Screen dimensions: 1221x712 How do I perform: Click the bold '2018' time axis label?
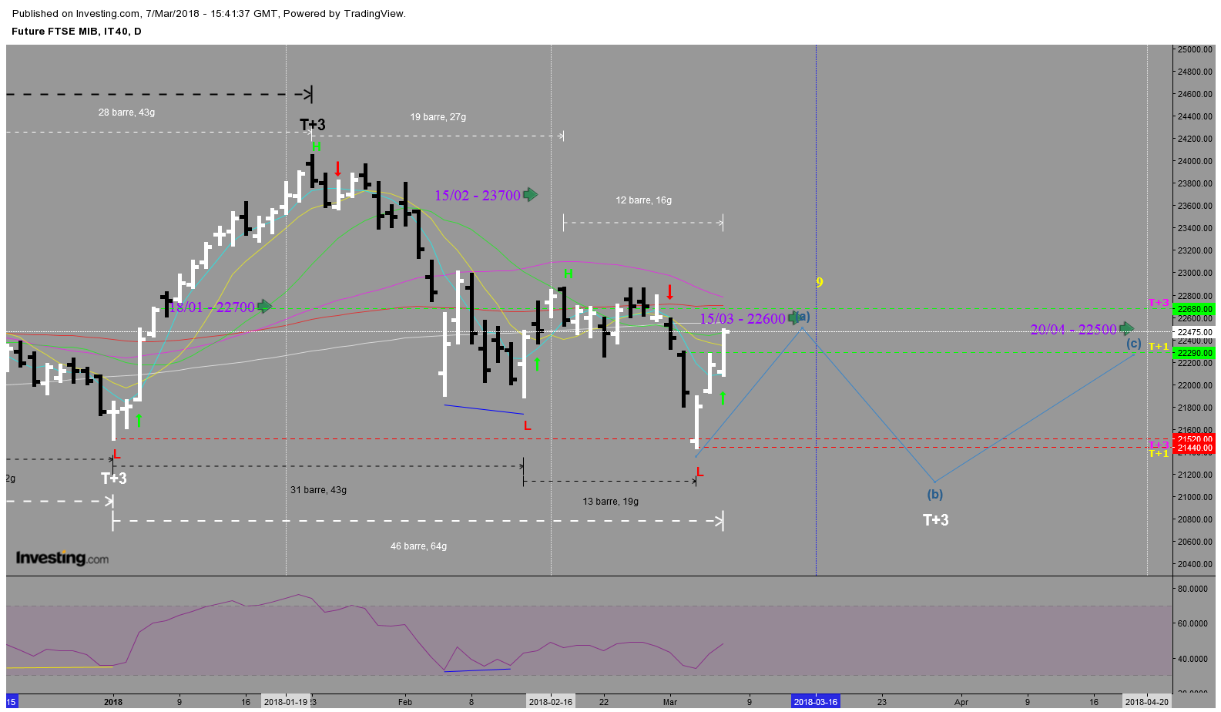pos(113,702)
